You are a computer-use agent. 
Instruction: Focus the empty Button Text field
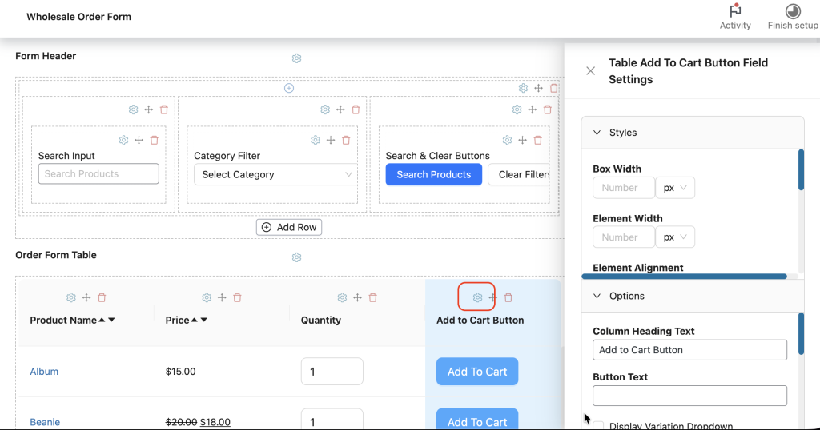pyautogui.click(x=689, y=396)
